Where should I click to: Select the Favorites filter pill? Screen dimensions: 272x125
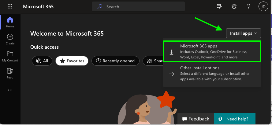[72, 61]
